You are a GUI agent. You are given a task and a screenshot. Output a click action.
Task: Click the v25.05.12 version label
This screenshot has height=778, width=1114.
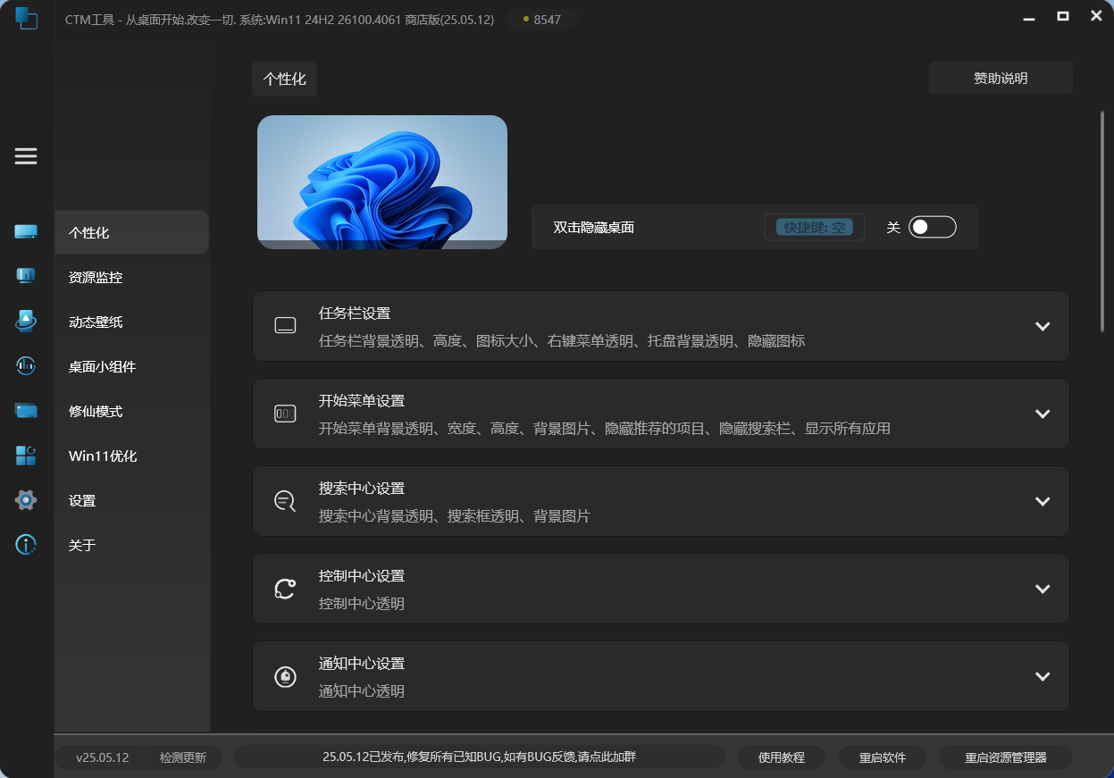point(102,757)
